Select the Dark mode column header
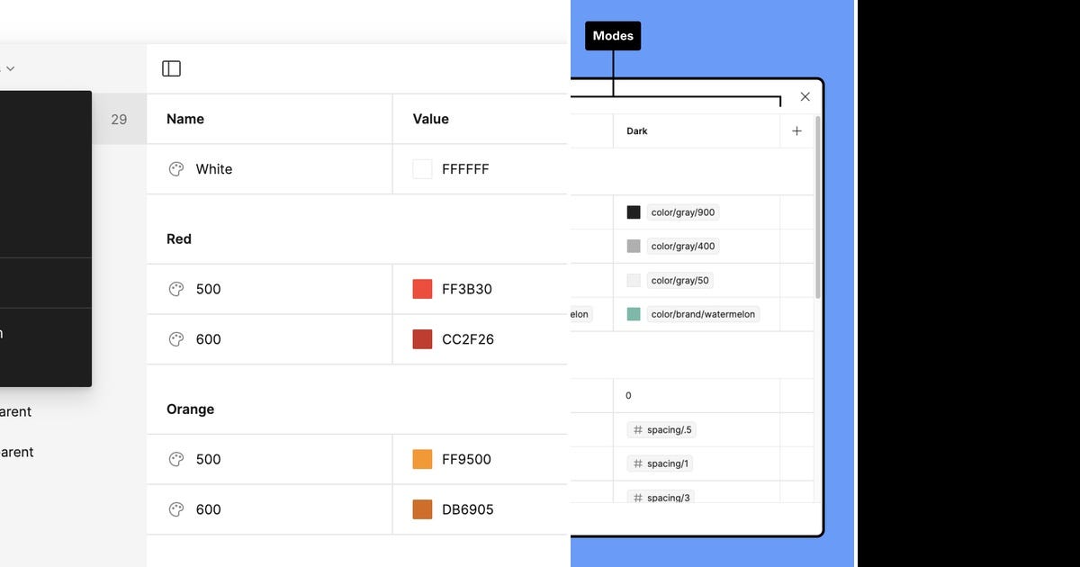1080x567 pixels. point(636,130)
